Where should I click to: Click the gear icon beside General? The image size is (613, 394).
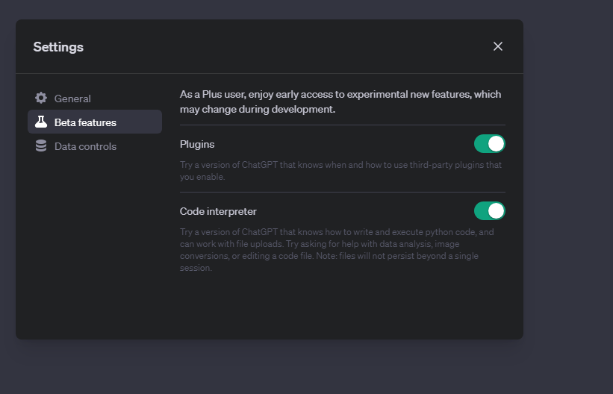pyautogui.click(x=41, y=98)
